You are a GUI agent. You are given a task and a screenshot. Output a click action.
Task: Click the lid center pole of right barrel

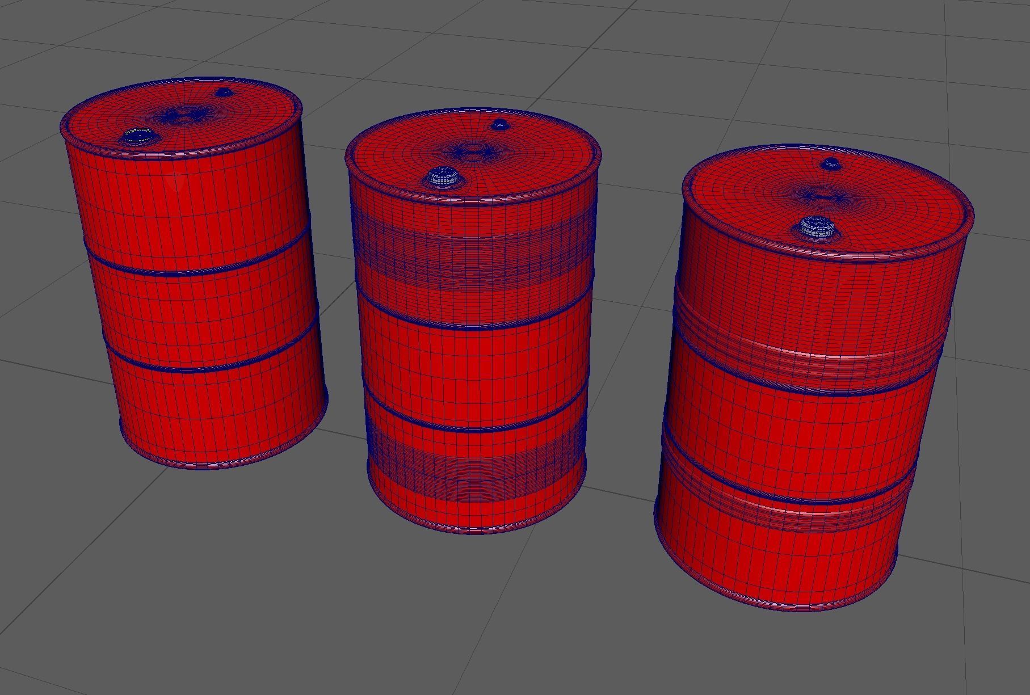pyautogui.click(x=825, y=197)
